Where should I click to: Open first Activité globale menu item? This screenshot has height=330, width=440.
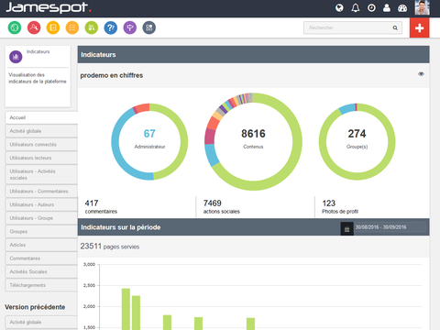pyautogui.click(x=41, y=131)
